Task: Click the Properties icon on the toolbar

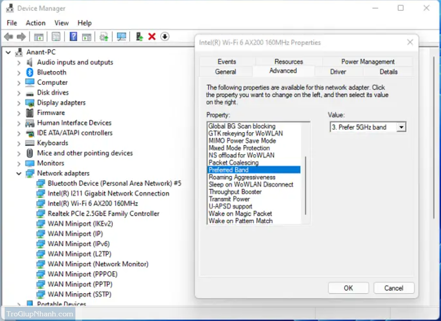Action: point(55,36)
